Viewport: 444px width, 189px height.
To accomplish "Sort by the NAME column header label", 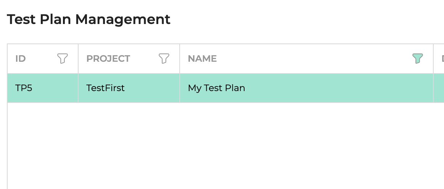I will [202, 59].
